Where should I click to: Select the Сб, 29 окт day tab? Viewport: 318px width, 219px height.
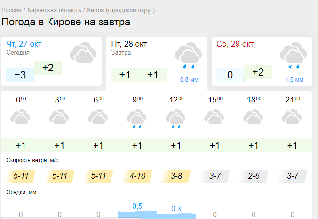pyautogui.click(x=235, y=44)
